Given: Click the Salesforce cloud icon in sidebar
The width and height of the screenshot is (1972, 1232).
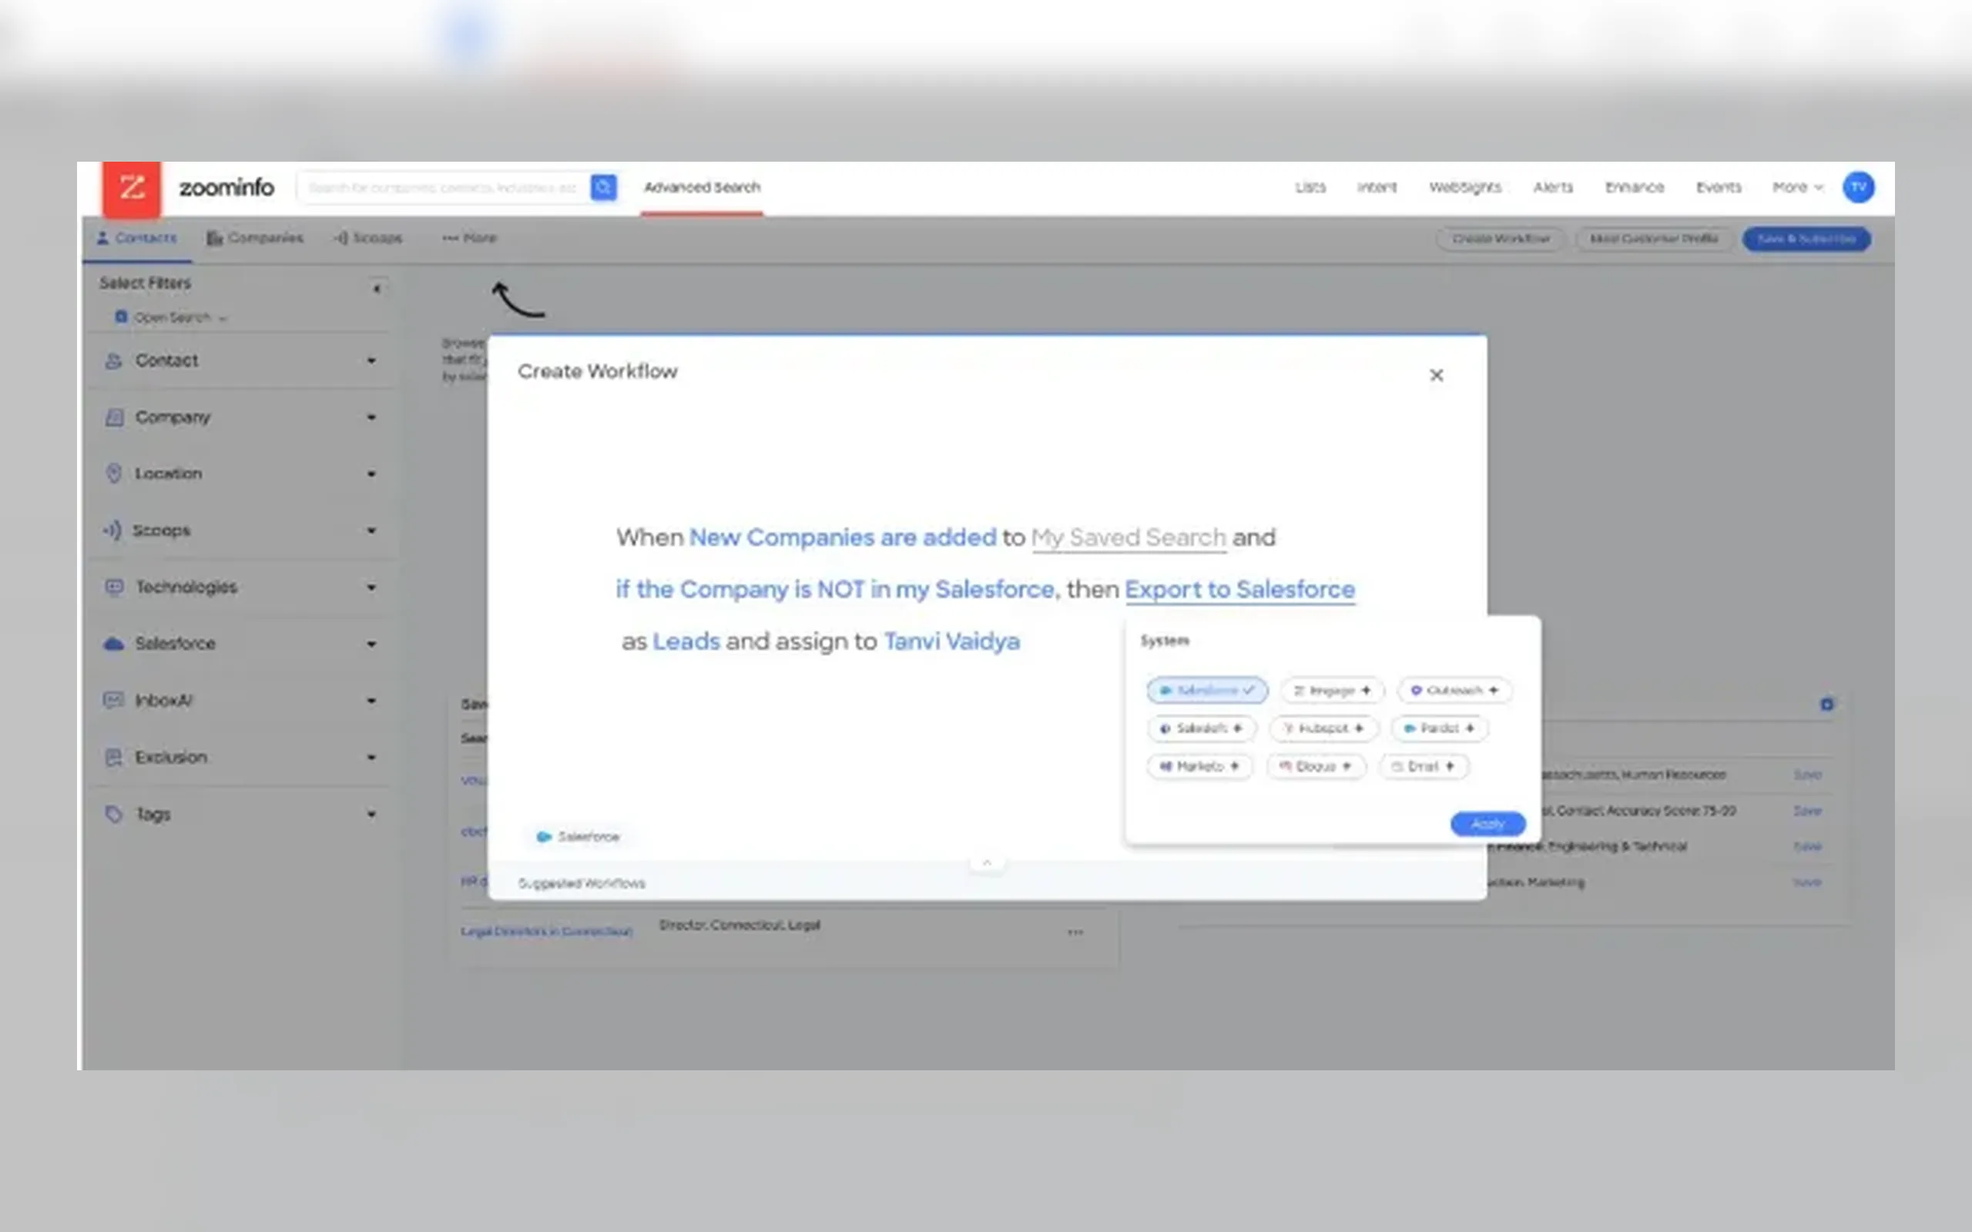Looking at the screenshot, I should pyautogui.click(x=114, y=644).
